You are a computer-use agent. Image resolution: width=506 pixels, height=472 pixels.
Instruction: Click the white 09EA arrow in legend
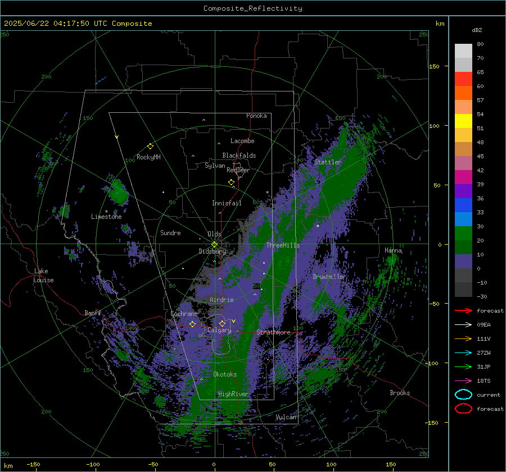point(463,324)
